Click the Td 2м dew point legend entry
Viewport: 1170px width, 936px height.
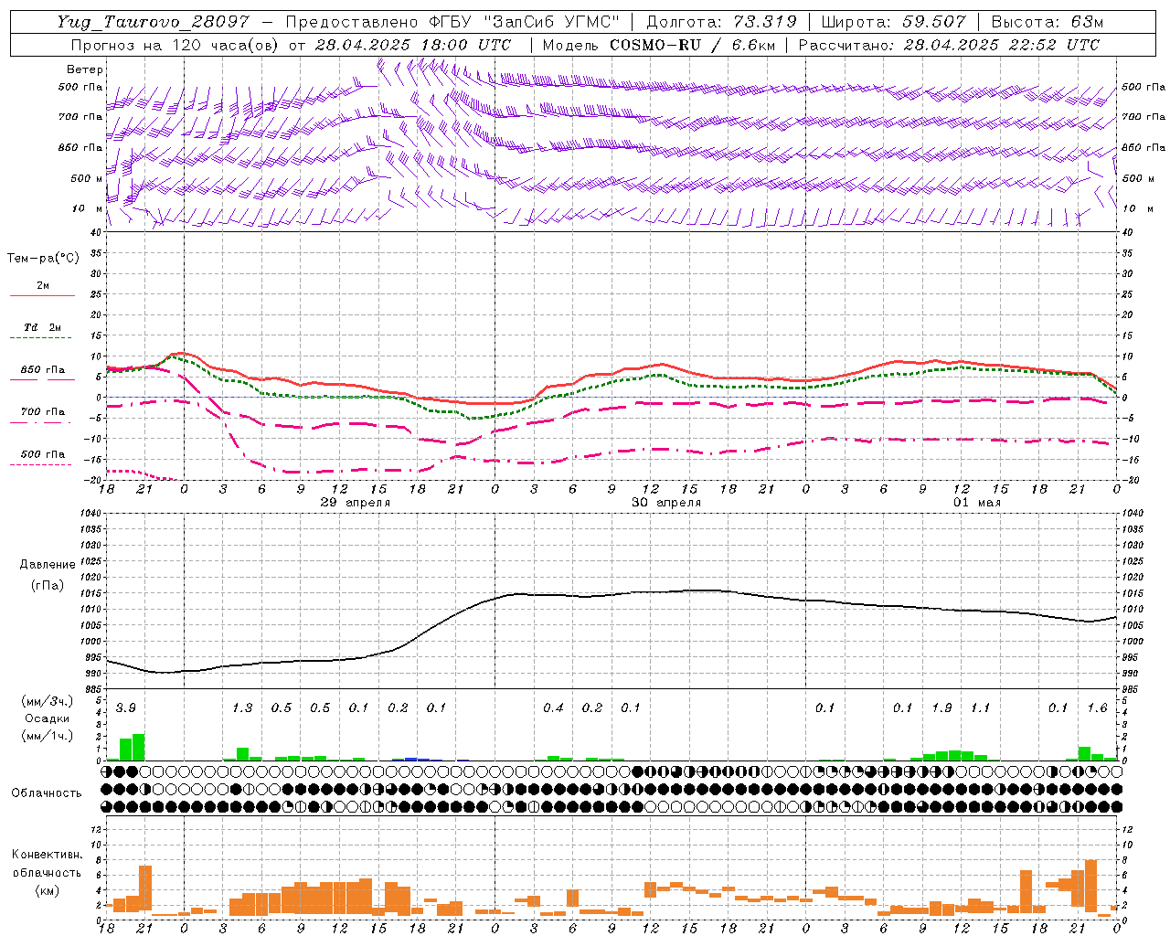[43, 327]
